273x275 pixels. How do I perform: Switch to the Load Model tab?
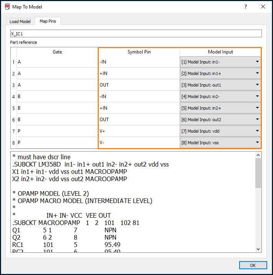point(20,21)
